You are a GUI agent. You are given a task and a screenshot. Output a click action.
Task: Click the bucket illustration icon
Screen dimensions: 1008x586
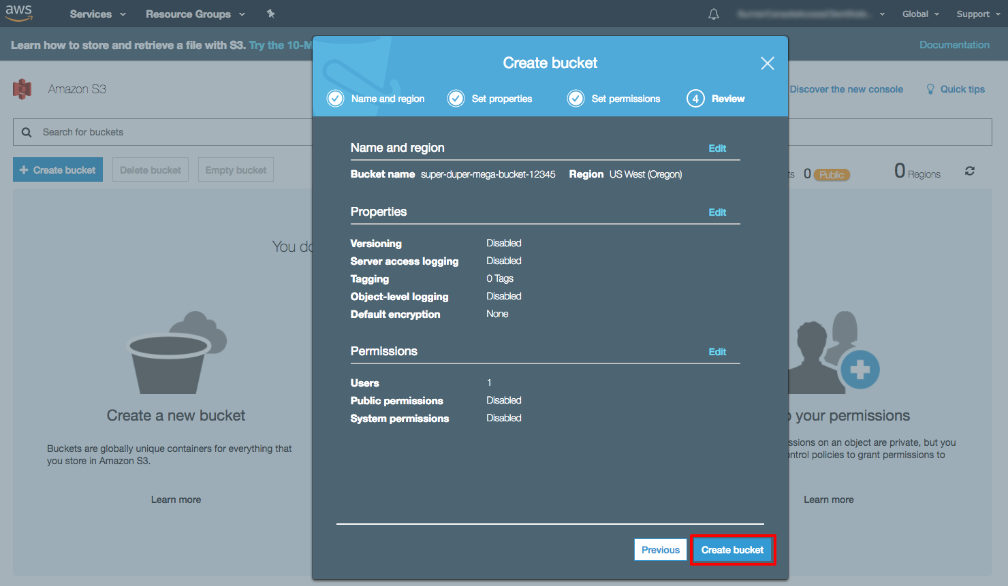coord(176,353)
